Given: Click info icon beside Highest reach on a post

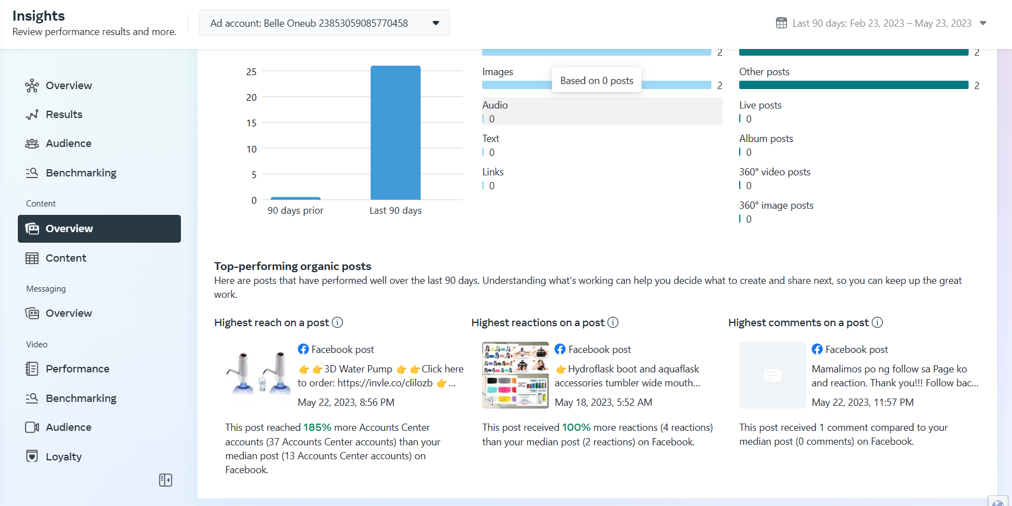Looking at the screenshot, I should [x=337, y=322].
